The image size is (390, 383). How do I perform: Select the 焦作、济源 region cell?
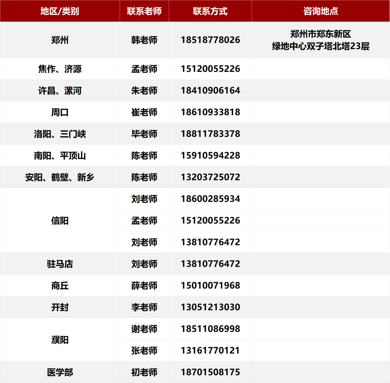tap(60, 69)
